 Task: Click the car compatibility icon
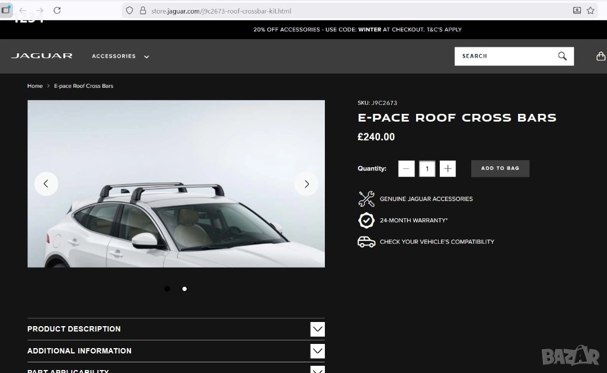click(x=366, y=242)
